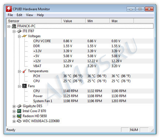The image size is (160, 139).
Task: Click the Max column header
Action: (x=121, y=21)
